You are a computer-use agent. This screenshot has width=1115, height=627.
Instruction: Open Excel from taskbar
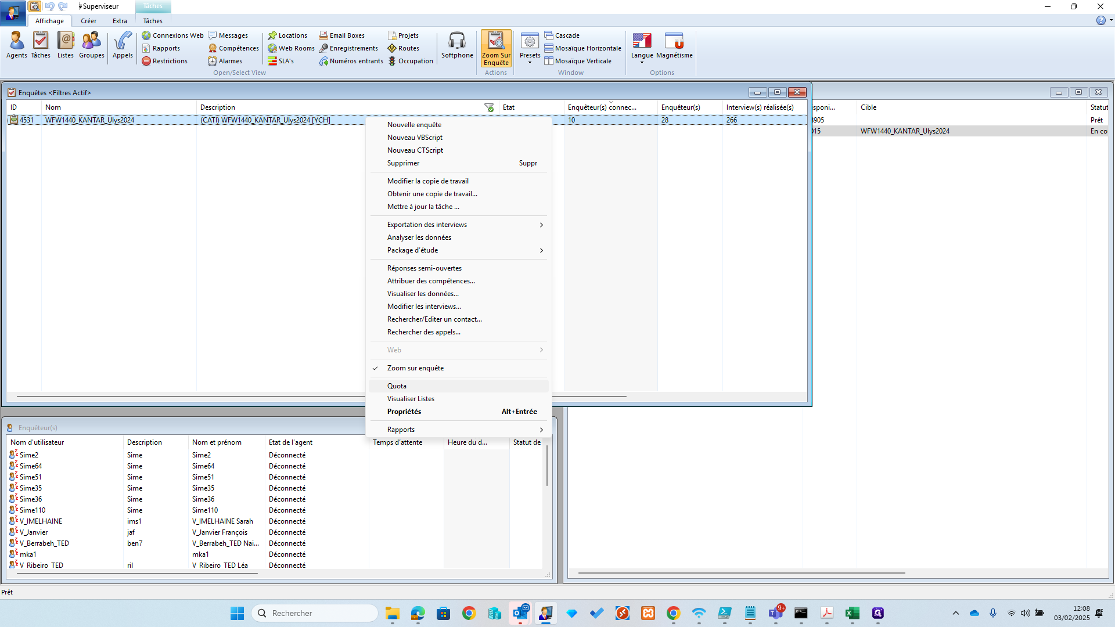(x=852, y=613)
